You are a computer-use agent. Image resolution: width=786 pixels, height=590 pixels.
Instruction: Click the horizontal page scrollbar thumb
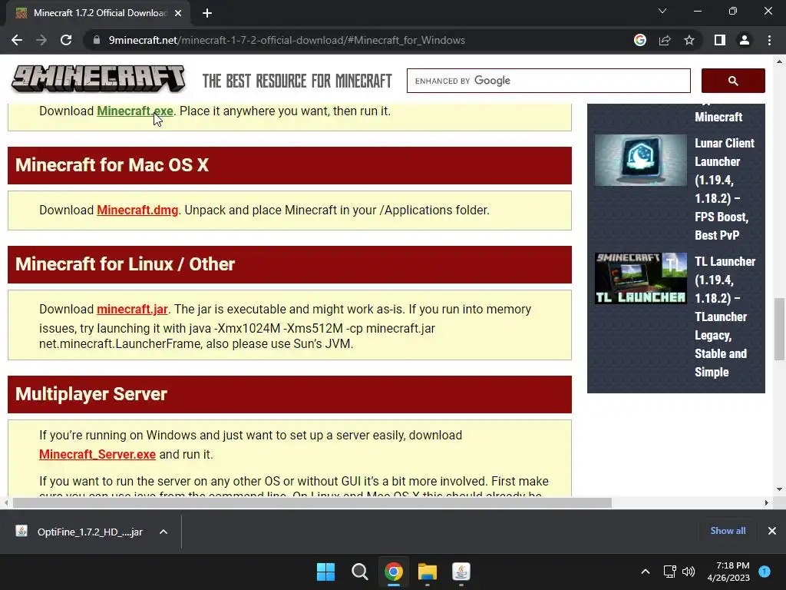pyautogui.click(x=312, y=502)
